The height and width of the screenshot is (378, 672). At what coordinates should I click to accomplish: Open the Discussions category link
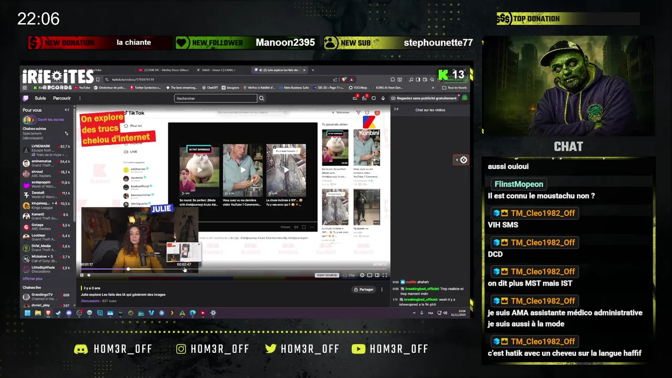point(90,301)
